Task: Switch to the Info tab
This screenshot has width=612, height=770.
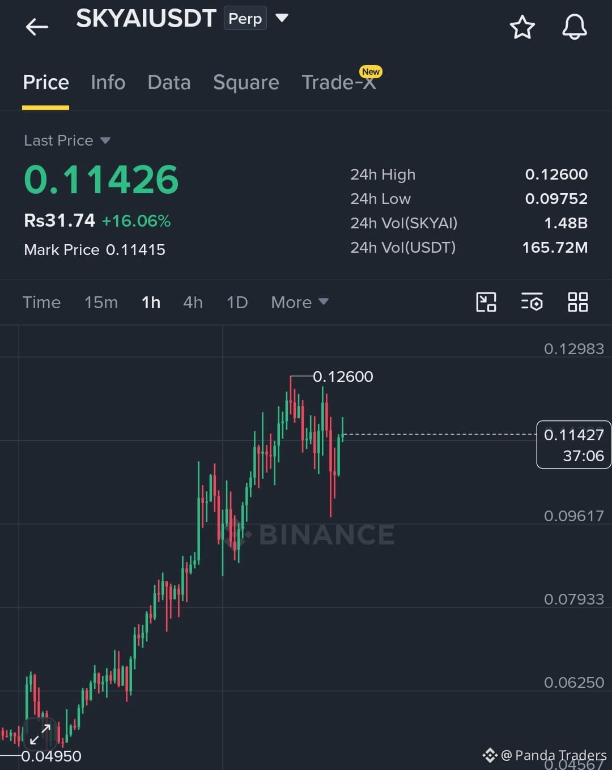Action: [x=108, y=83]
